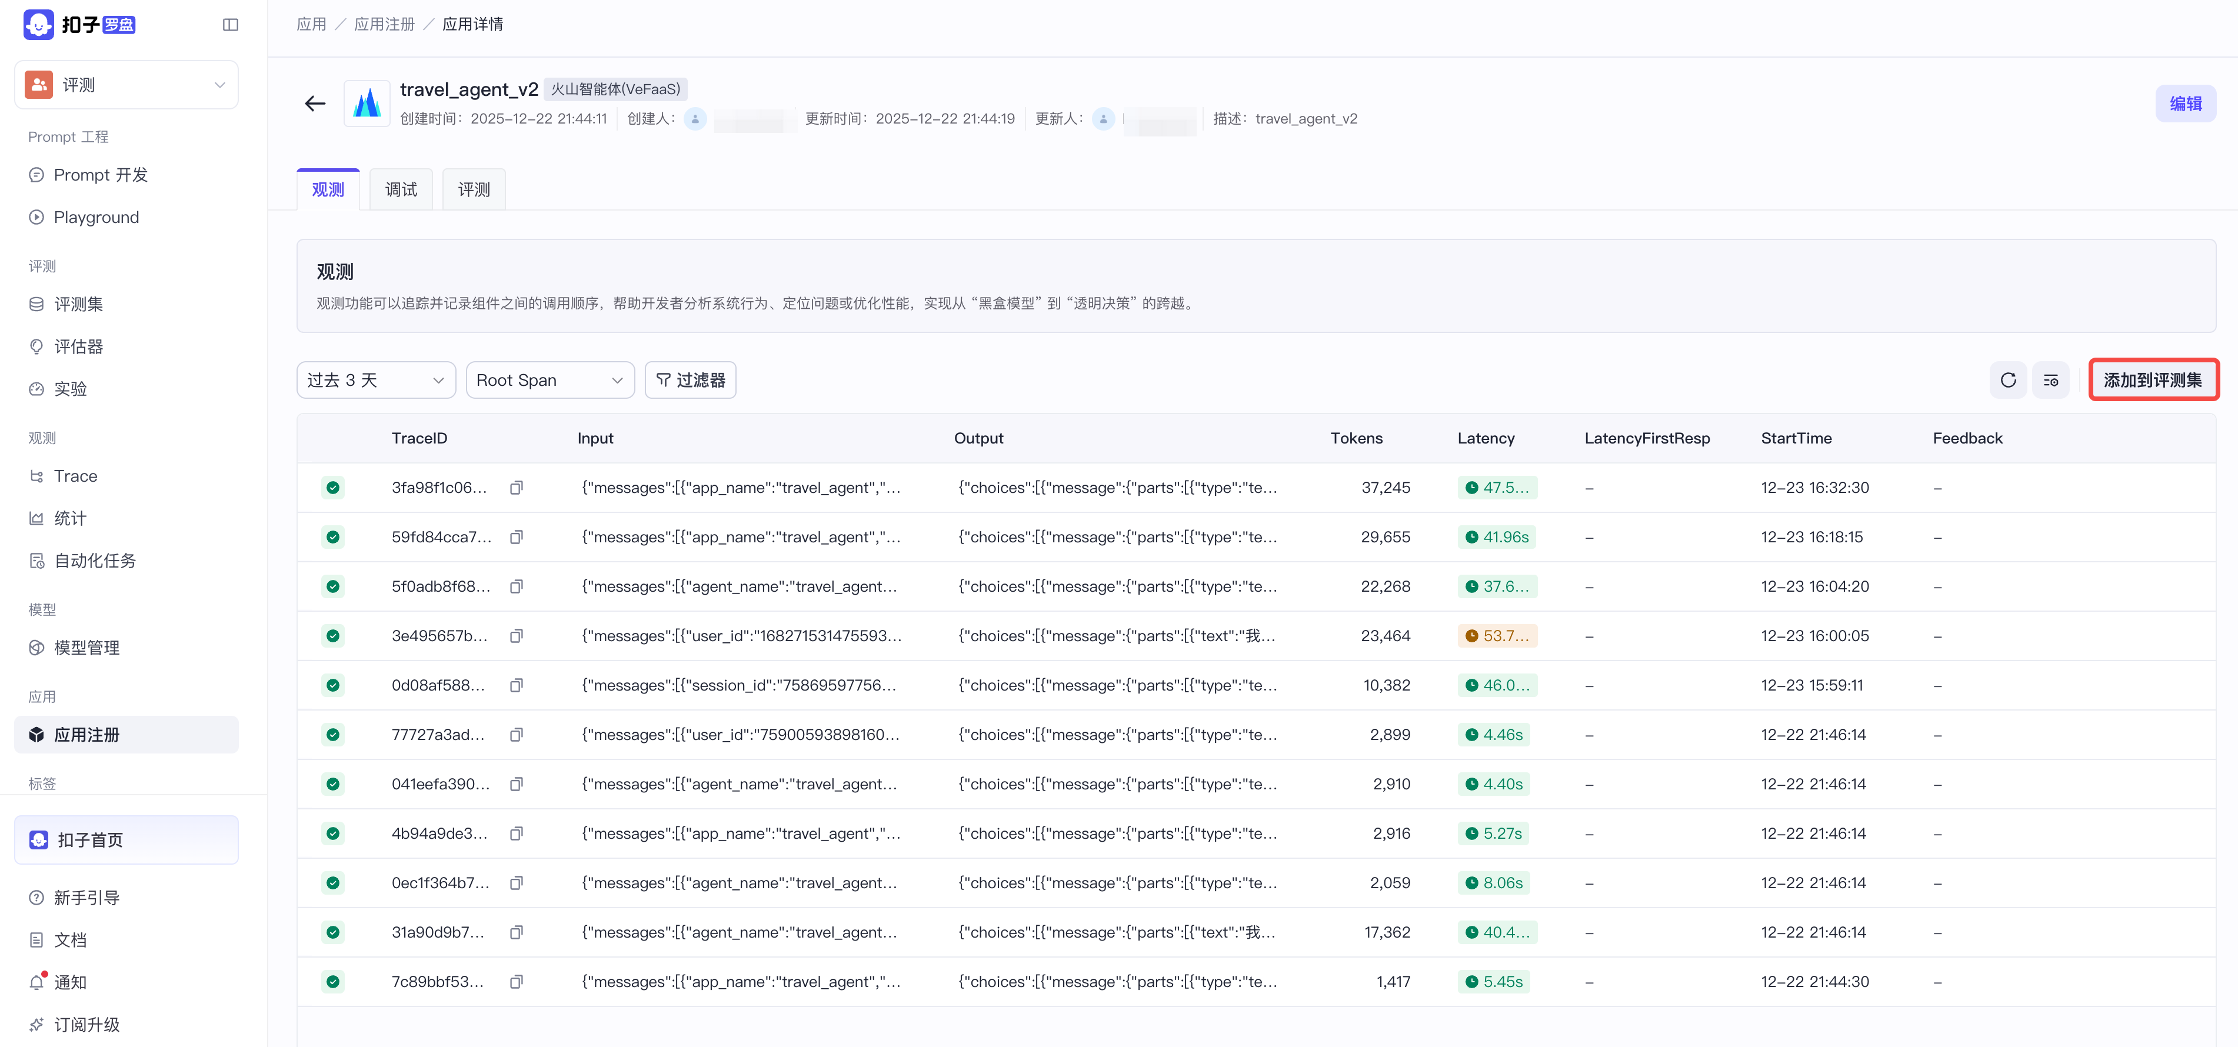Click StartTime 12-23 16:18:15
The image size is (2238, 1047).
click(x=1811, y=537)
